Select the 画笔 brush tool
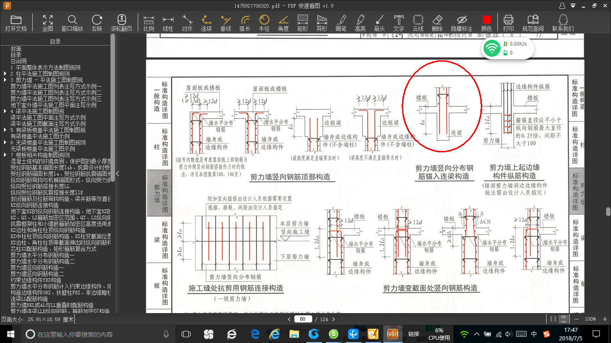Image resolution: width=611 pixels, height=343 pixels. coord(341,23)
